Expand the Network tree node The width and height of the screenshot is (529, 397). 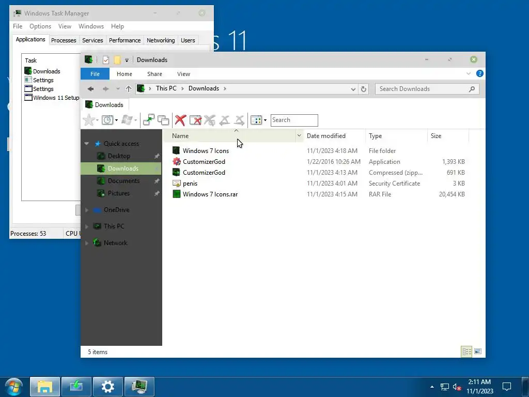click(87, 243)
